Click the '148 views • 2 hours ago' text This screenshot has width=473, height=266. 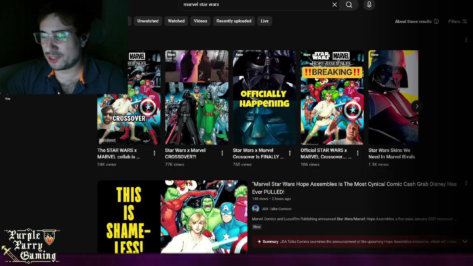point(271,199)
